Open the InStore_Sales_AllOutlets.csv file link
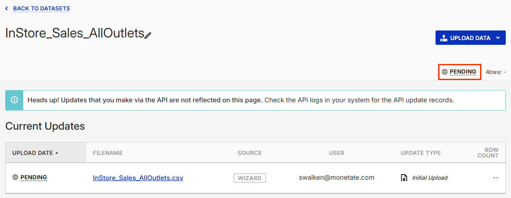Screen dimensions: 511x198 click(x=138, y=178)
